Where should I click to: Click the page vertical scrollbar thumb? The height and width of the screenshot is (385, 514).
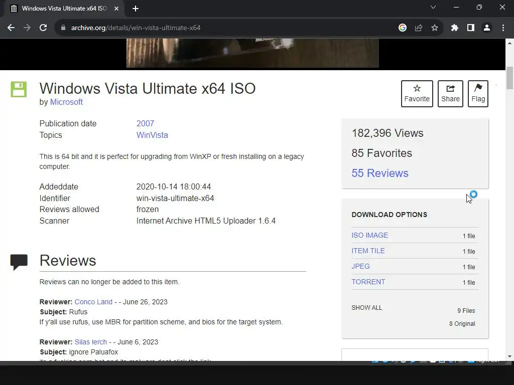[x=510, y=78]
